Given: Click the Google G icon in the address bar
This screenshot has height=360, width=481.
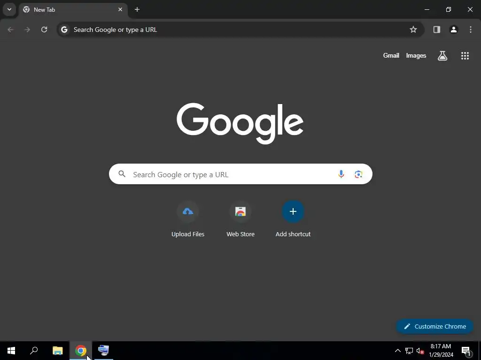Looking at the screenshot, I should [64, 30].
